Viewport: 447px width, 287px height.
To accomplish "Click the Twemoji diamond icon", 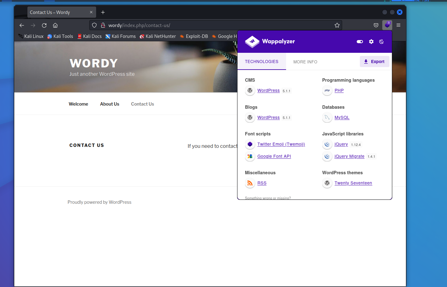I will pos(250,144).
